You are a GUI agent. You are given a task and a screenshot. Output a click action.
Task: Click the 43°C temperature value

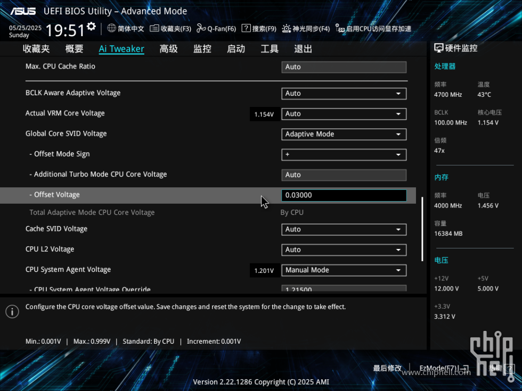(x=484, y=95)
